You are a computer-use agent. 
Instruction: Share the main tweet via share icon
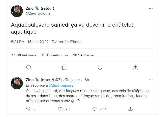tap(135, 68)
